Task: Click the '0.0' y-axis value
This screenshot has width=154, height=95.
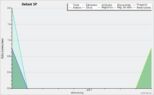Action: point(9,88)
